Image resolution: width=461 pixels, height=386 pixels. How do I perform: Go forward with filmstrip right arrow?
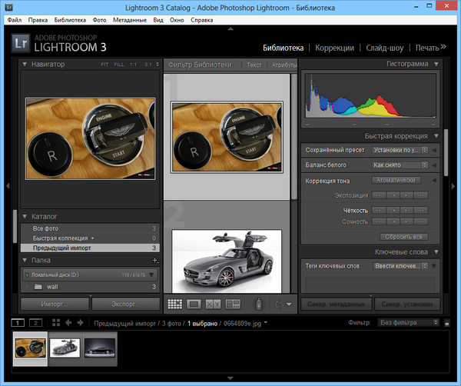pos(81,324)
